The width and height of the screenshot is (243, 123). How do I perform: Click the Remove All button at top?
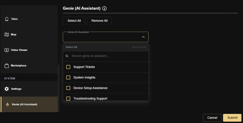tap(99, 21)
